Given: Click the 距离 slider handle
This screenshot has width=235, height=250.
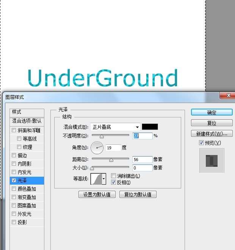Looking at the screenshot, I should coord(111,160).
